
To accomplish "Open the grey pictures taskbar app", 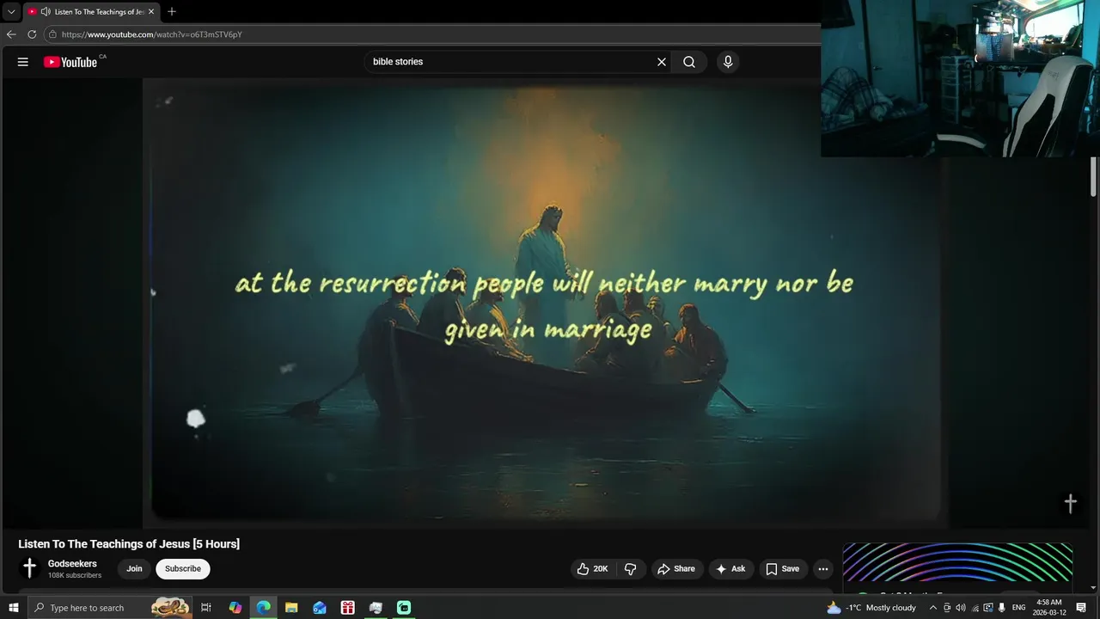I will point(376,608).
